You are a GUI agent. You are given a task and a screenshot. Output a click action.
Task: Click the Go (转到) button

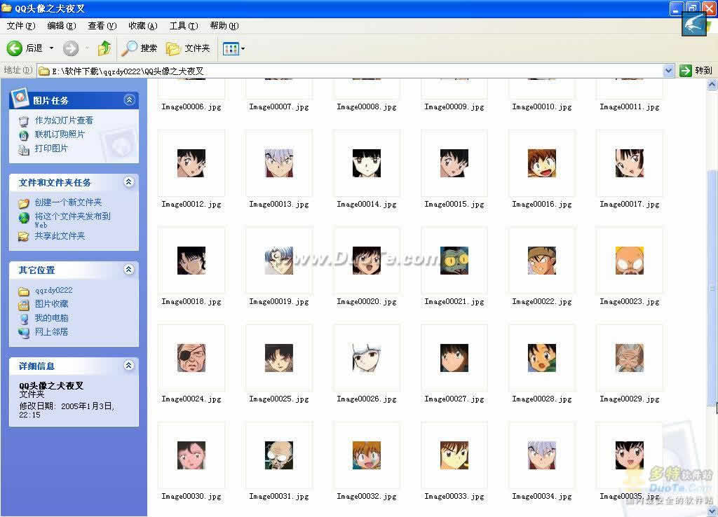(x=696, y=71)
